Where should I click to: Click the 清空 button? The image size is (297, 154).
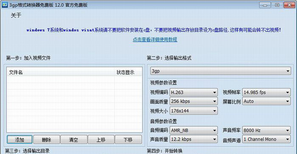click(x=74, y=140)
